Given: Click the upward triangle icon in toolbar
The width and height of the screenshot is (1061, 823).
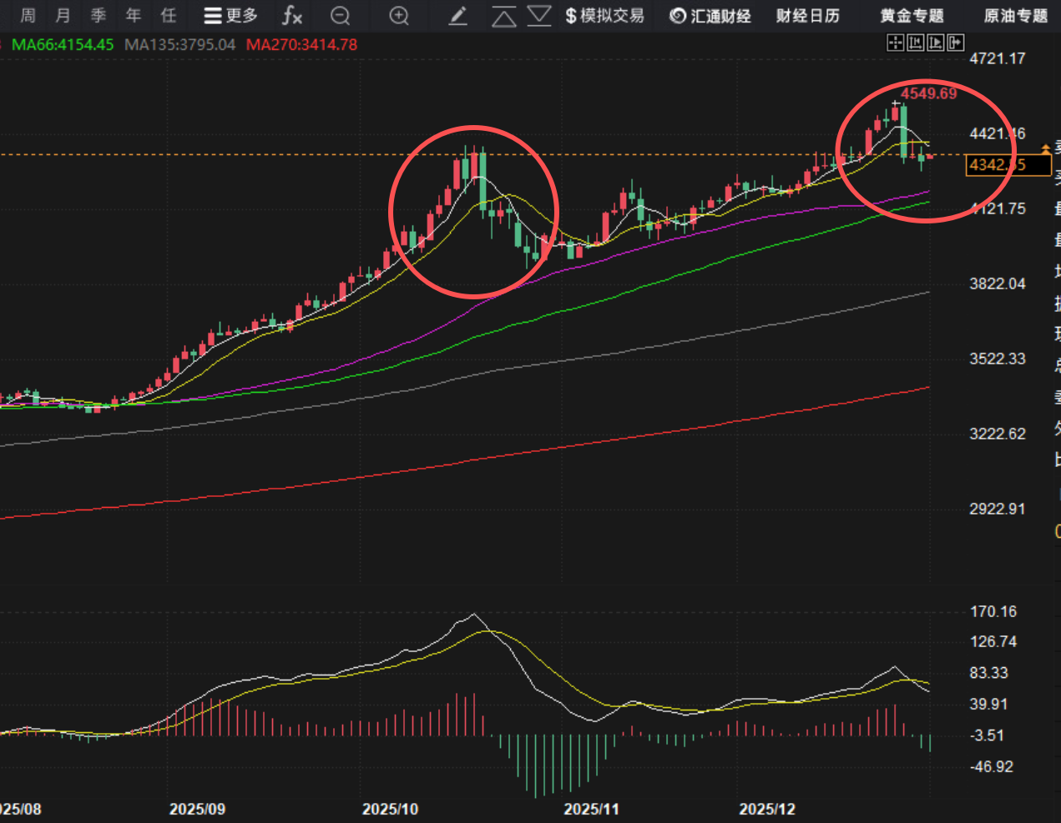Looking at the screenshot, I should (503, 16).
